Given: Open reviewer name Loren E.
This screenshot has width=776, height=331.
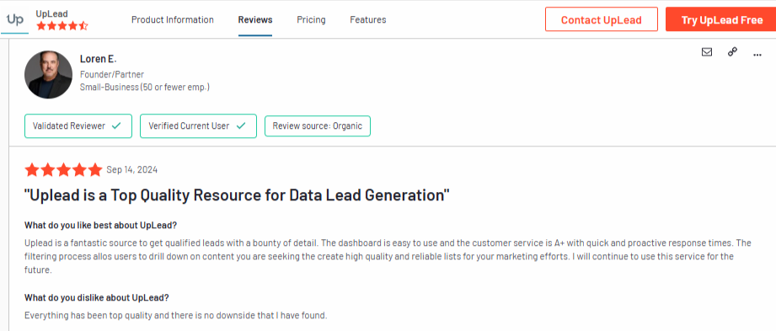Looking at the screenshot, I should pos(98,59).
